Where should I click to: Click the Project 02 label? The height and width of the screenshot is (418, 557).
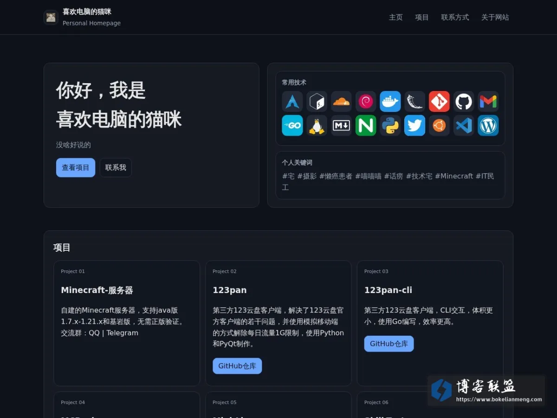(225, 271)
